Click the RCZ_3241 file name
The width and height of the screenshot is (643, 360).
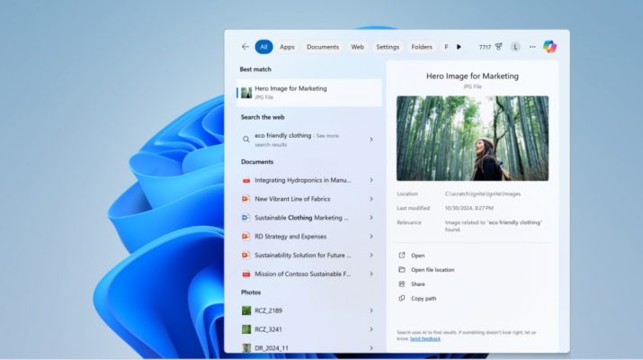tap(268, 329)
